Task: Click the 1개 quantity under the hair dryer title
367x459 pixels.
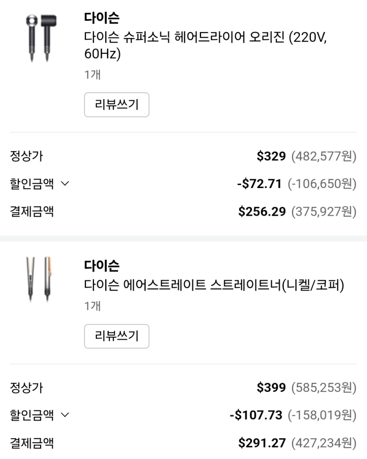Action: tap(92, 76)
